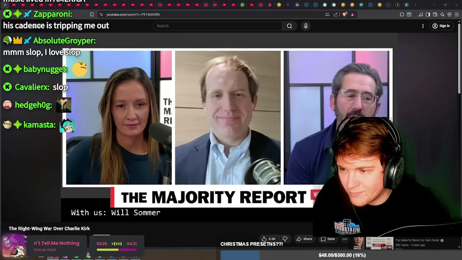Toggle the browser sidebar panel icon
Viewport: 462px width, 260px height.
[428, 14]
